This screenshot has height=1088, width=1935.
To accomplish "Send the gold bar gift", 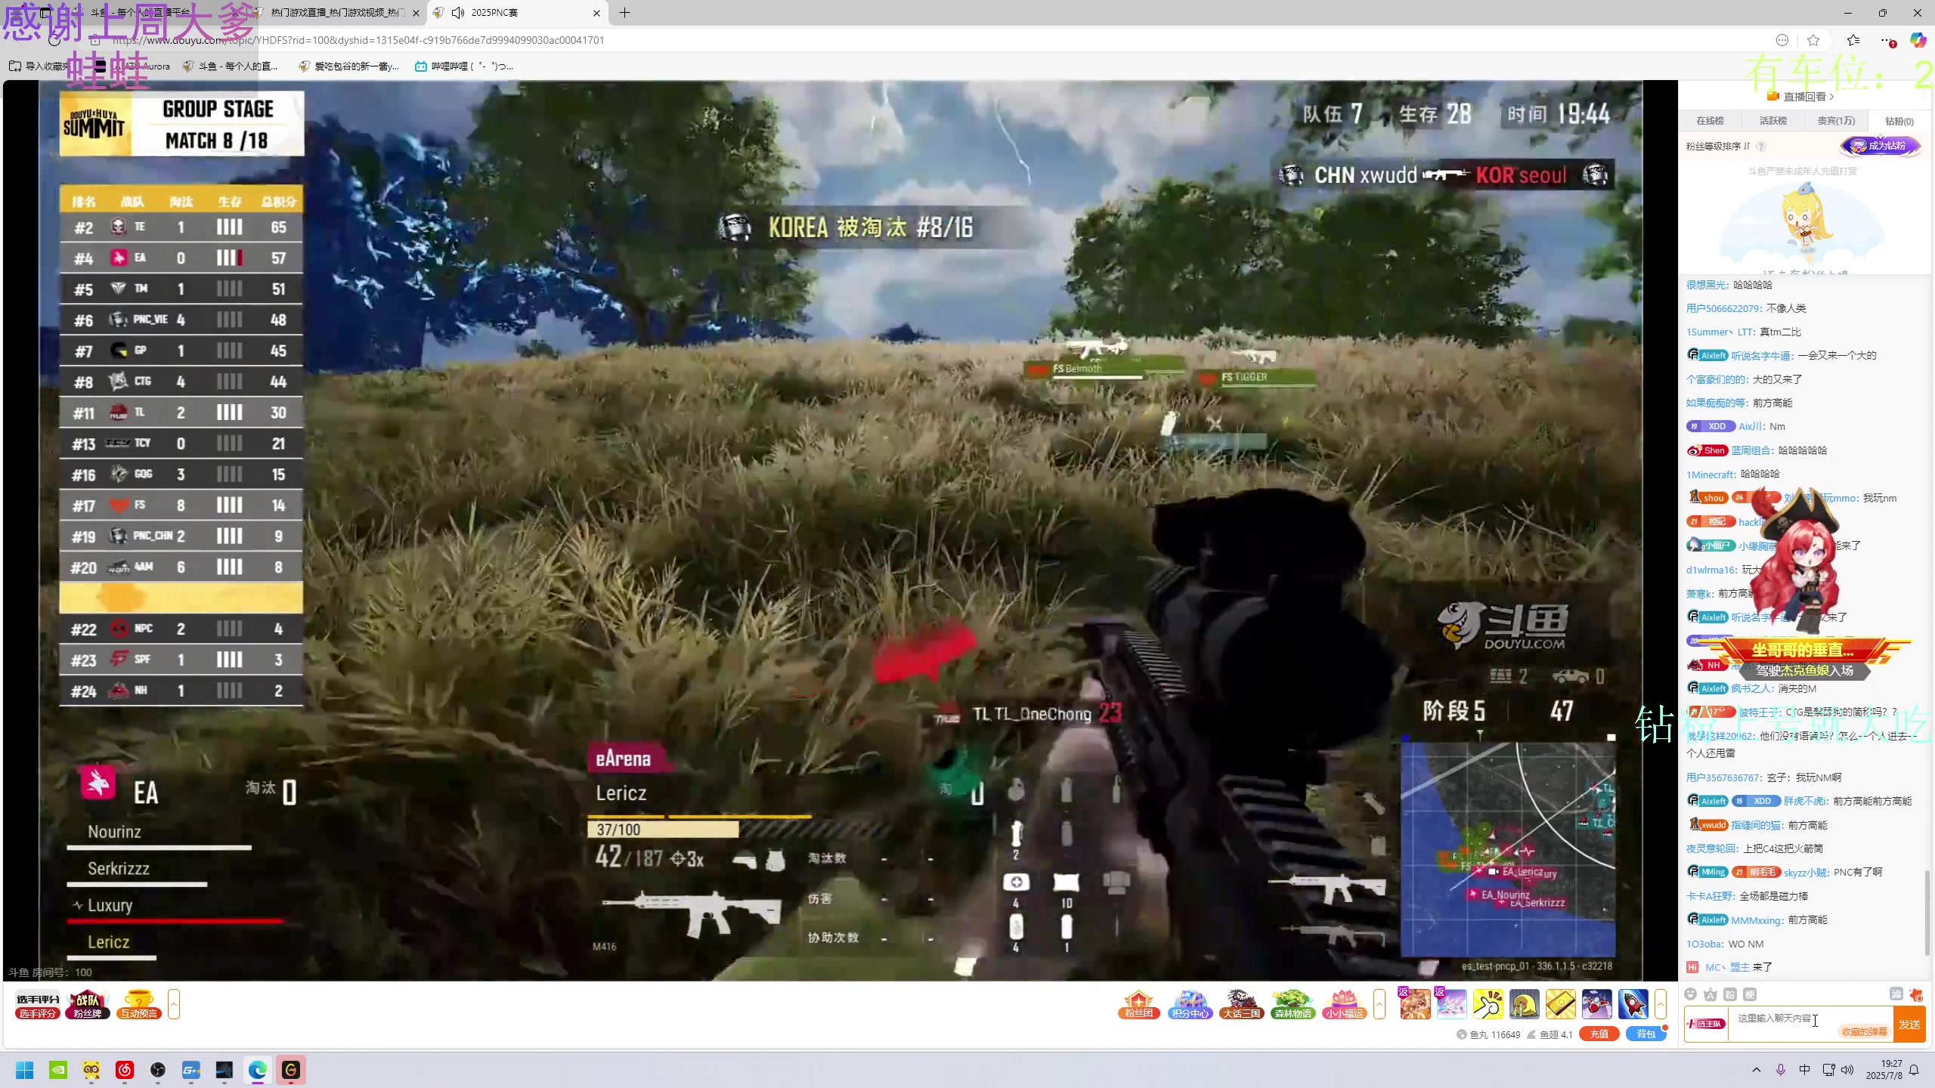I will [x=1560, y=1004].
